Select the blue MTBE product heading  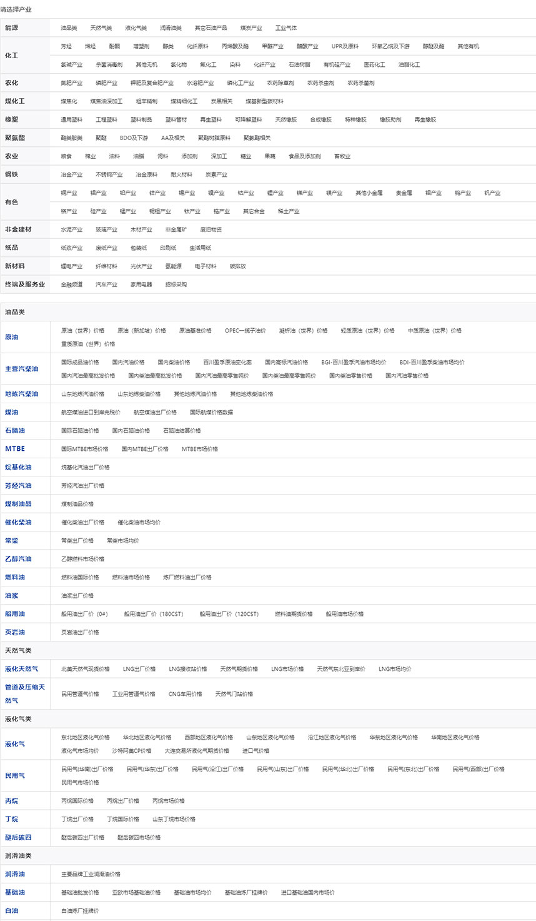tap(15, 449)
